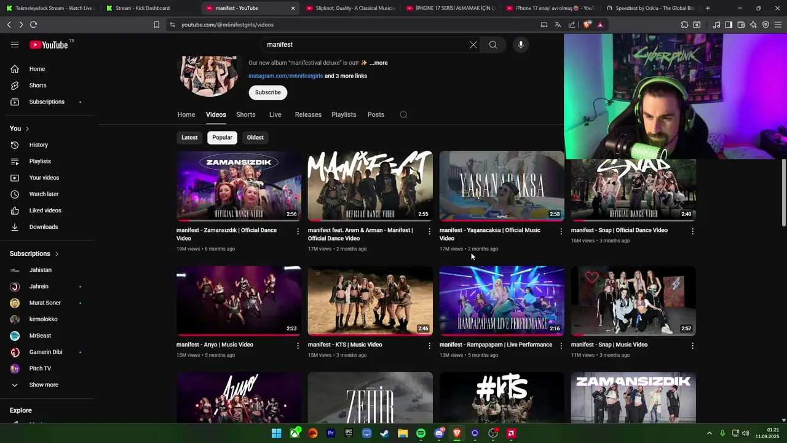Switch to the channel Shorts tab
787x443 pixels.
pyautogui.click(x=245, y=114)
